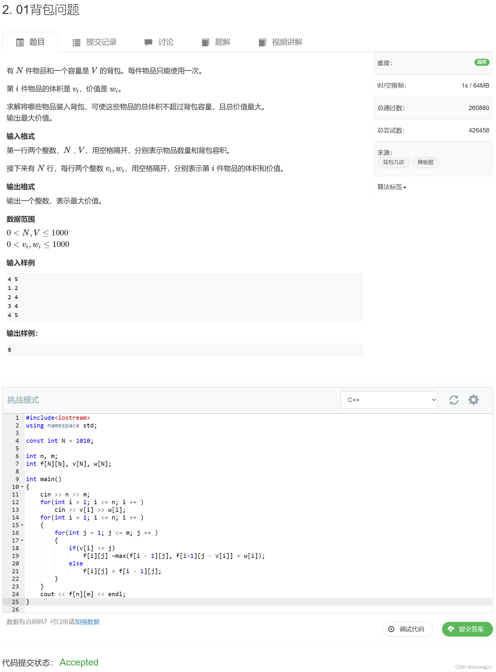The width and height of the screenshot is (496, 672).
Task: Click the 总尝试数 value 426458
Action: [x=479, y=130]
